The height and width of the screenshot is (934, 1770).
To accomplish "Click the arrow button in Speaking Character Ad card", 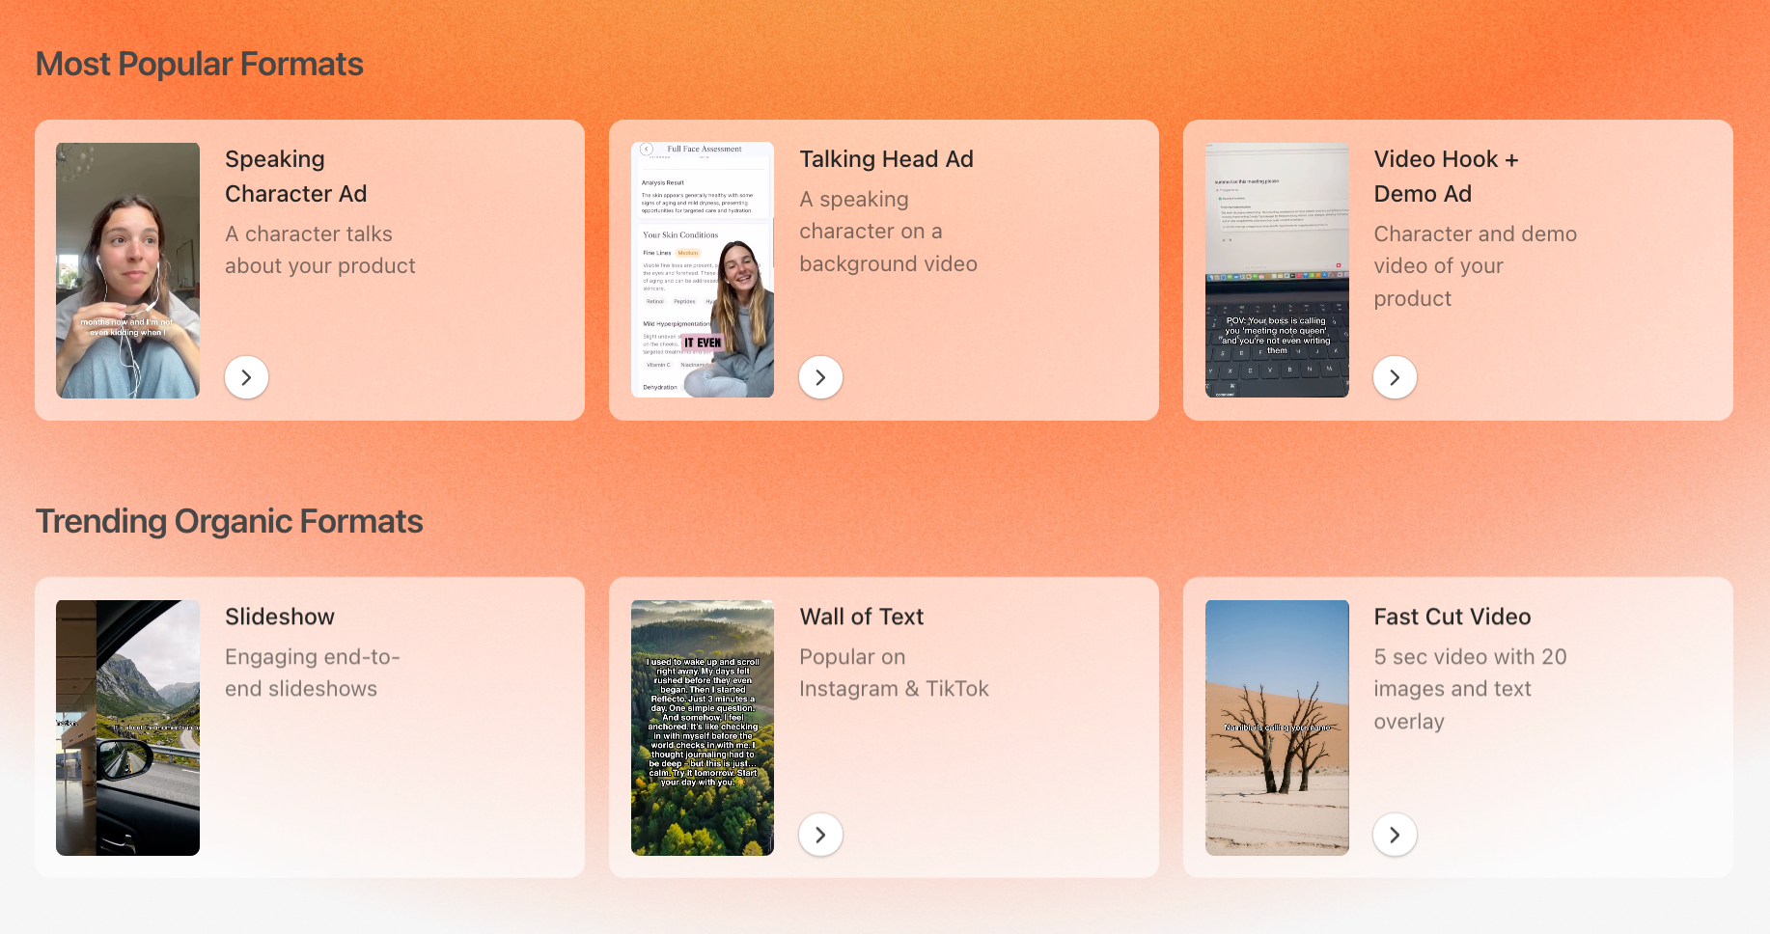I will (246, 377).
